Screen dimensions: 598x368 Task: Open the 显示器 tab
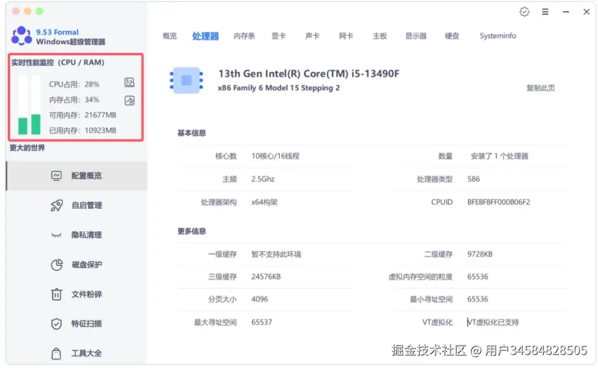coord(416,36)
